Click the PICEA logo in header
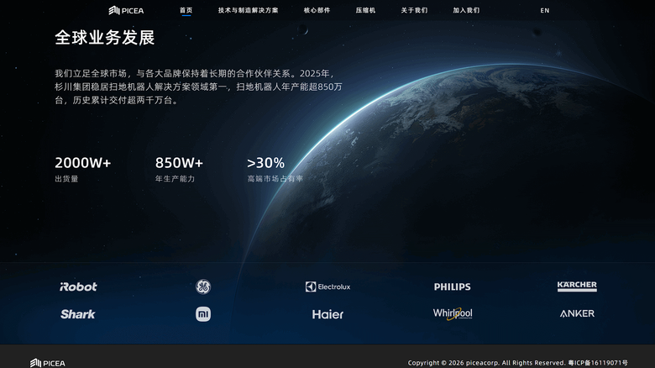The width and height of the screenshot is (655, 368). click(x=126, y=10)
